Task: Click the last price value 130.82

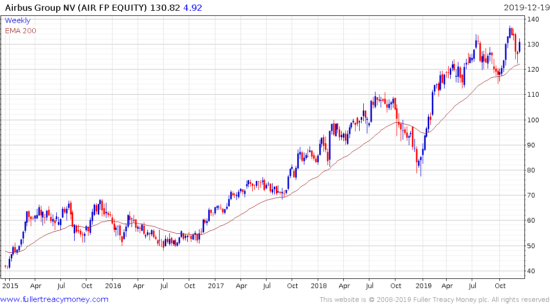Action: click(x=165, y=8)
